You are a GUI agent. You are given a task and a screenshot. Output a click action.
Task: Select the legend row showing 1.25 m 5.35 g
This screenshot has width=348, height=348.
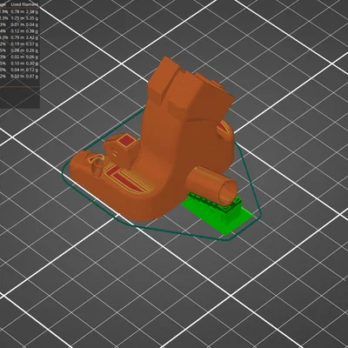pos(19,18)
